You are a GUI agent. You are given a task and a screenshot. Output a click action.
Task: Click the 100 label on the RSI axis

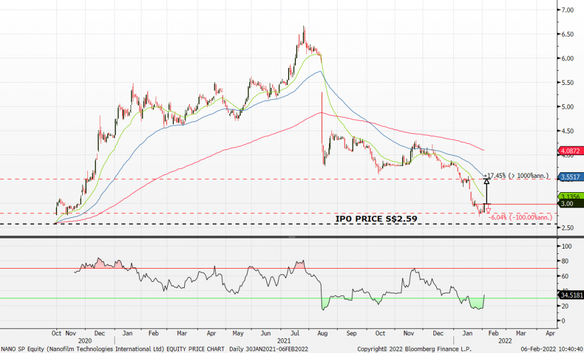point(566,246)
